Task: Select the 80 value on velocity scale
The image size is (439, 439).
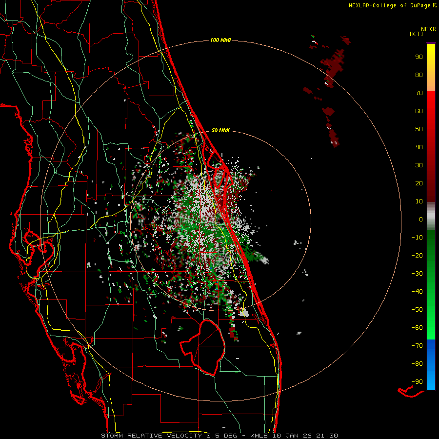Action: pos(419,75)
